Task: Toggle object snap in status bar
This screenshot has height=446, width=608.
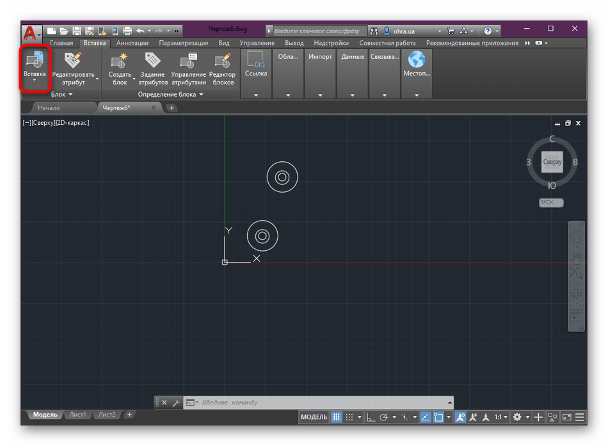Action: coord(439,417)
